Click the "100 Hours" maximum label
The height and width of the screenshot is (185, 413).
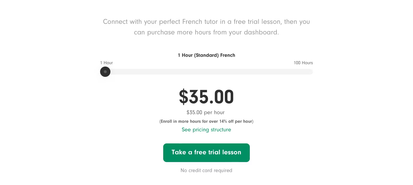303,63
